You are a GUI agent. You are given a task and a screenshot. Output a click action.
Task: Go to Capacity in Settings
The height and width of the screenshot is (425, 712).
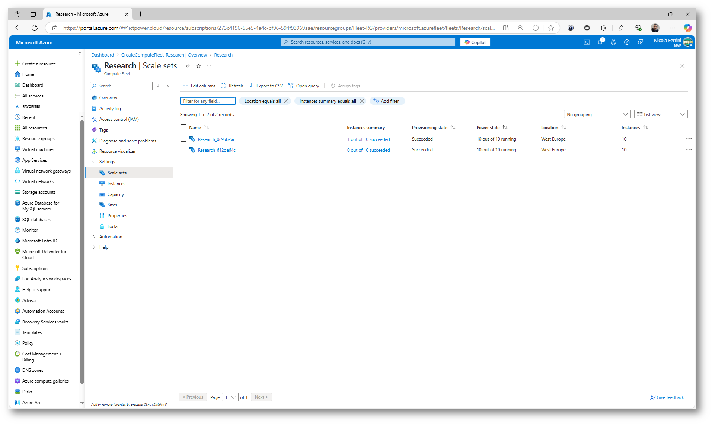tap(115, 194)
